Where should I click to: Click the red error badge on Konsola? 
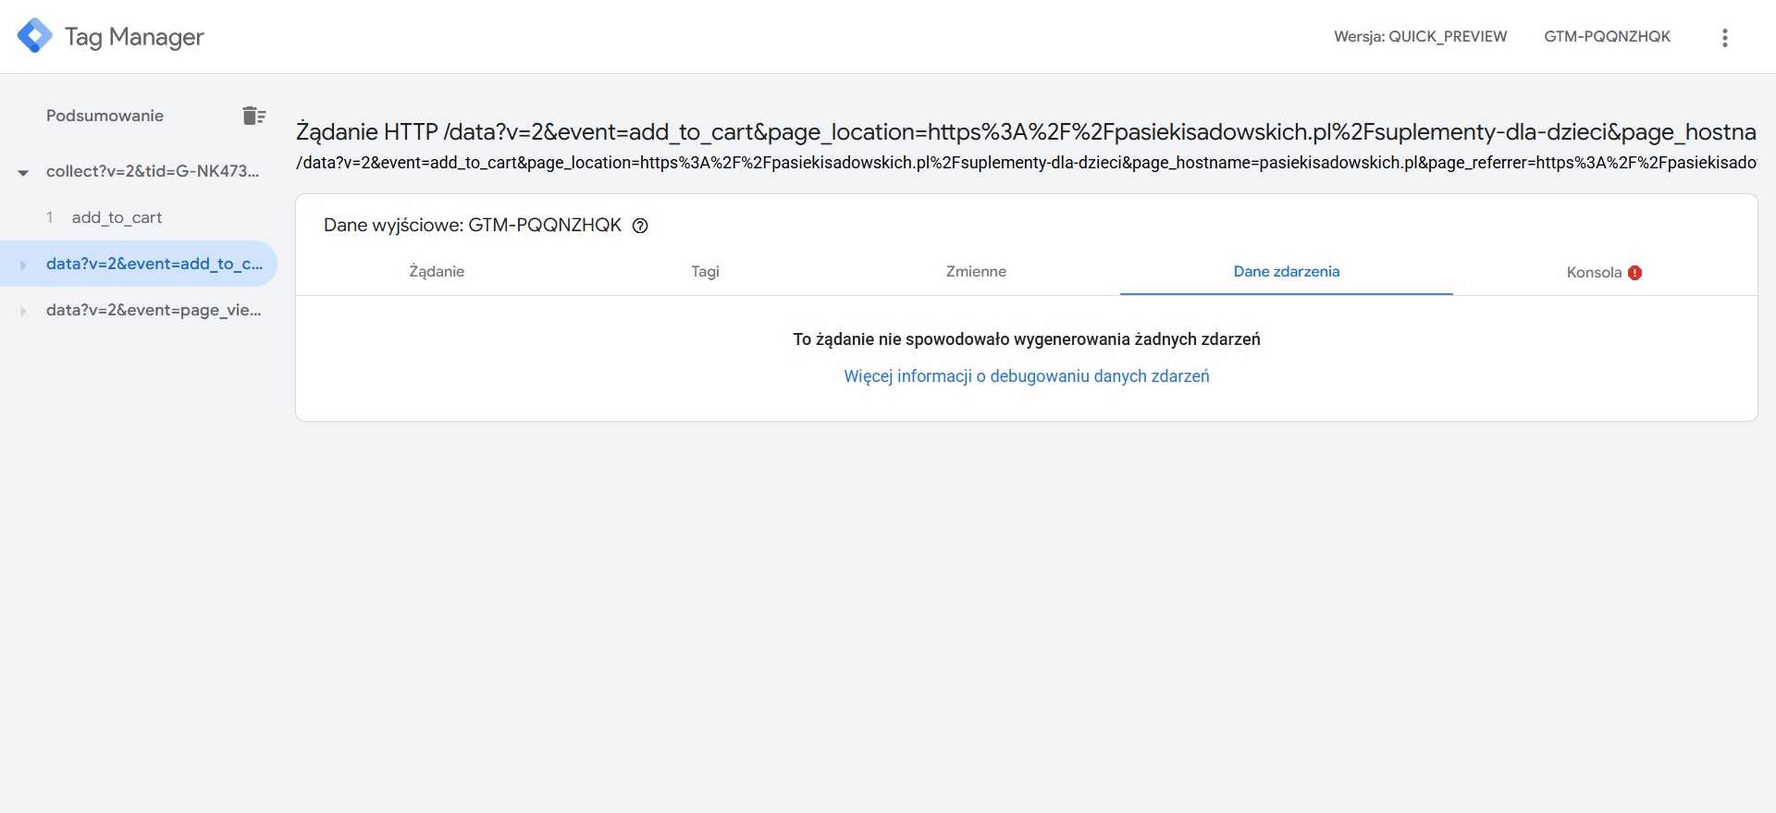[x=1634, y=273]
